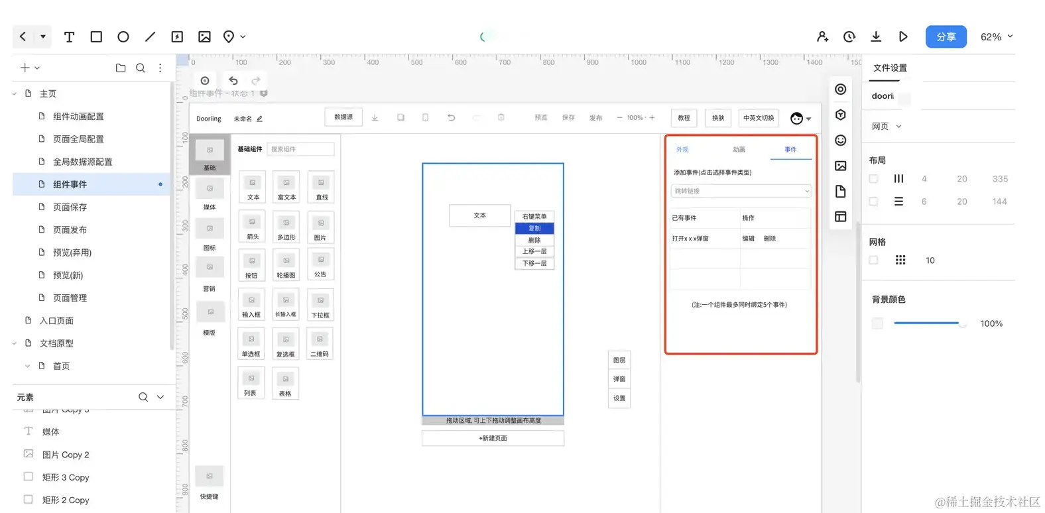Click the +新建页面 button

pos(493,439)
